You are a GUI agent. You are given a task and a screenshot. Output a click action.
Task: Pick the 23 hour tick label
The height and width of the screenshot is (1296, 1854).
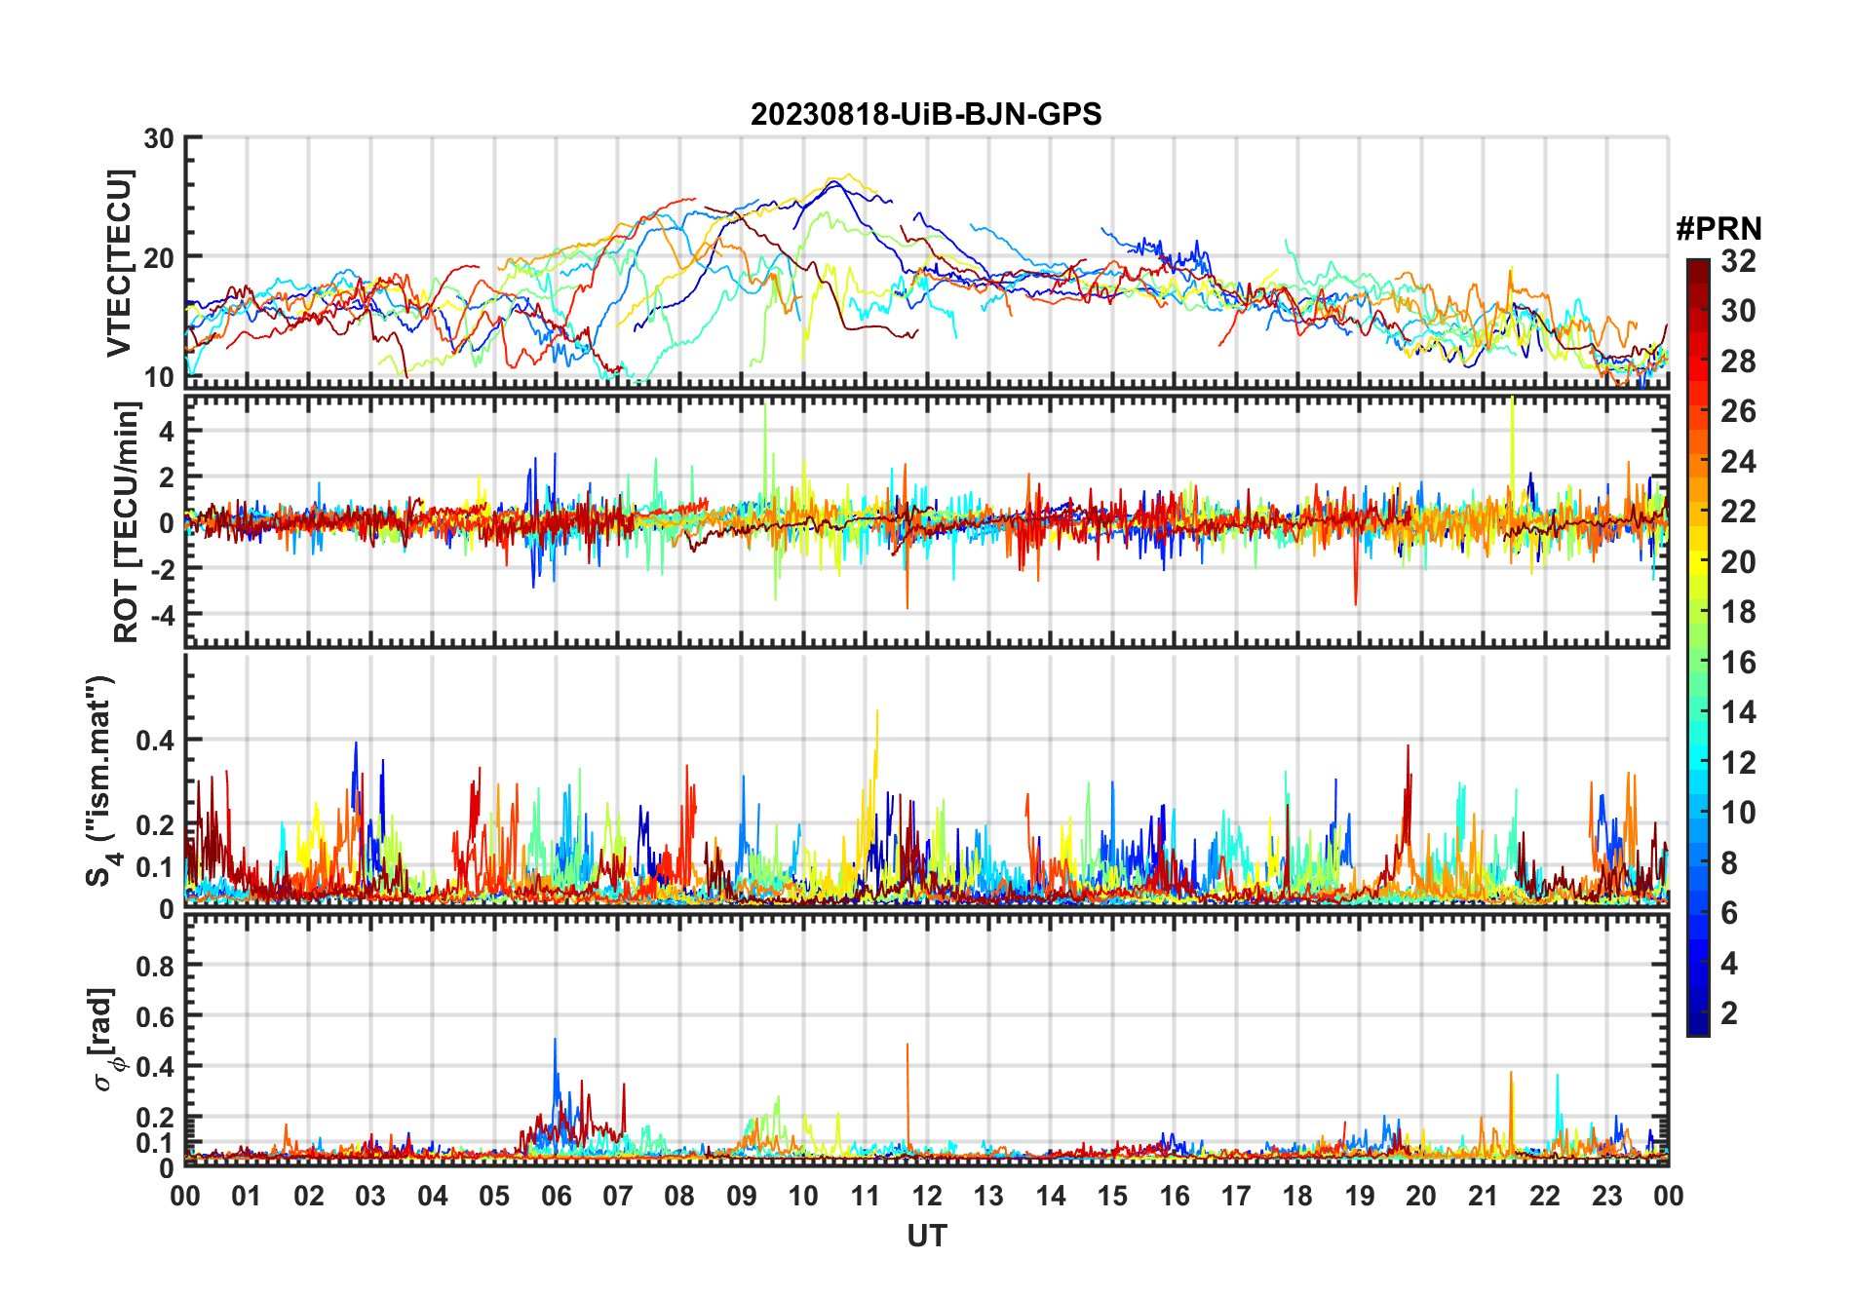[x=1606, y=1196]
